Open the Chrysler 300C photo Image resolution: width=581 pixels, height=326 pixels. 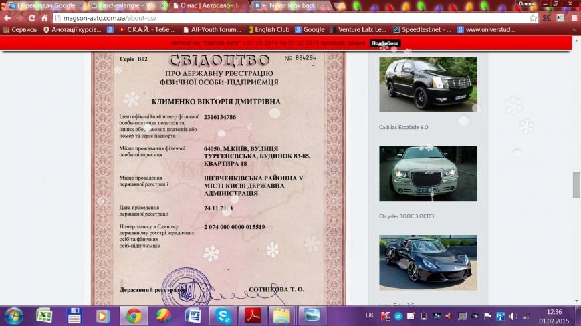(x=428, y=174)
